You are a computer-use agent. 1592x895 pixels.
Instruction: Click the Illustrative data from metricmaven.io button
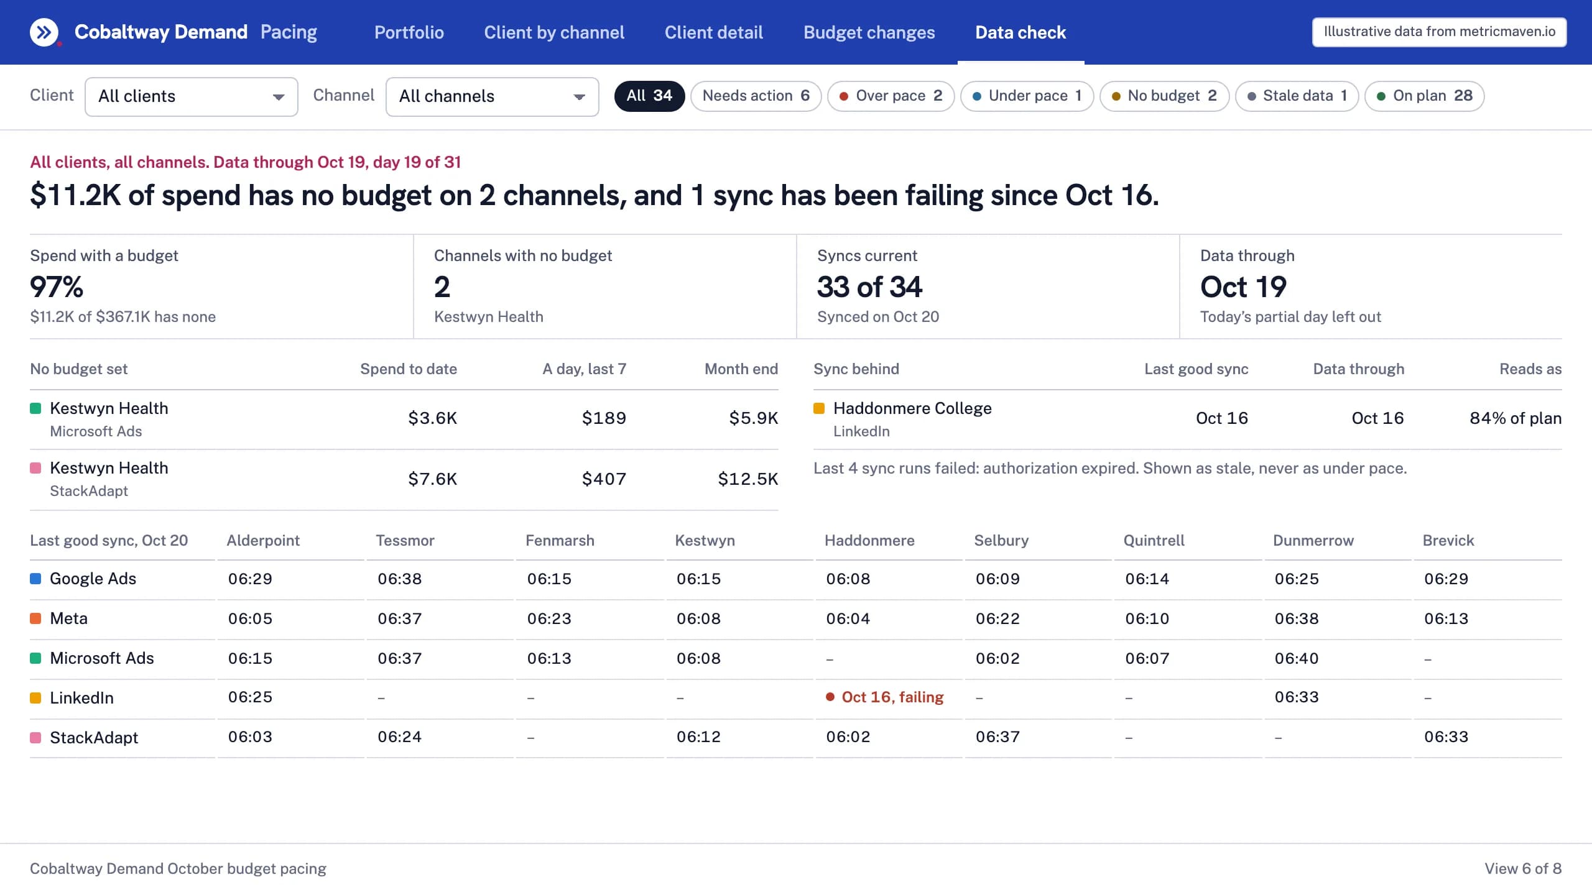click(1439, 32)
